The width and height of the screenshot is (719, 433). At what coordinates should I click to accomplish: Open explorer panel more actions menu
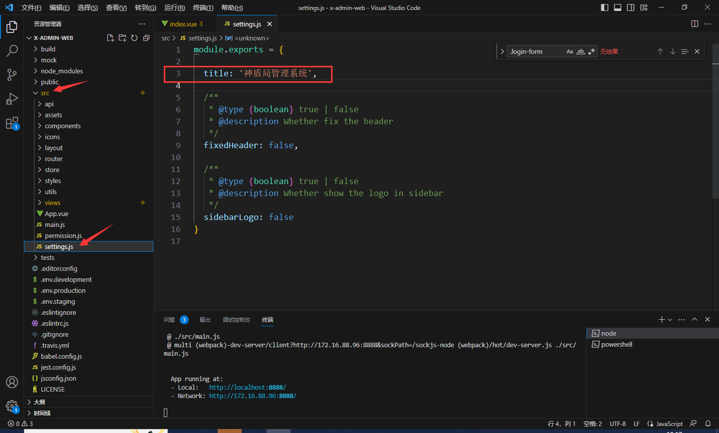coord(142,24)
